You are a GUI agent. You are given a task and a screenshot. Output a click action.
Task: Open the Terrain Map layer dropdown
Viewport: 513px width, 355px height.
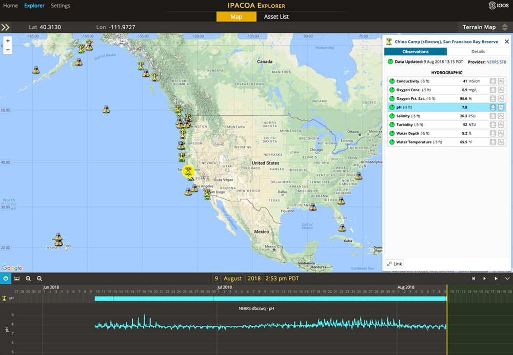pyautogui.click(x=484, y=27)
